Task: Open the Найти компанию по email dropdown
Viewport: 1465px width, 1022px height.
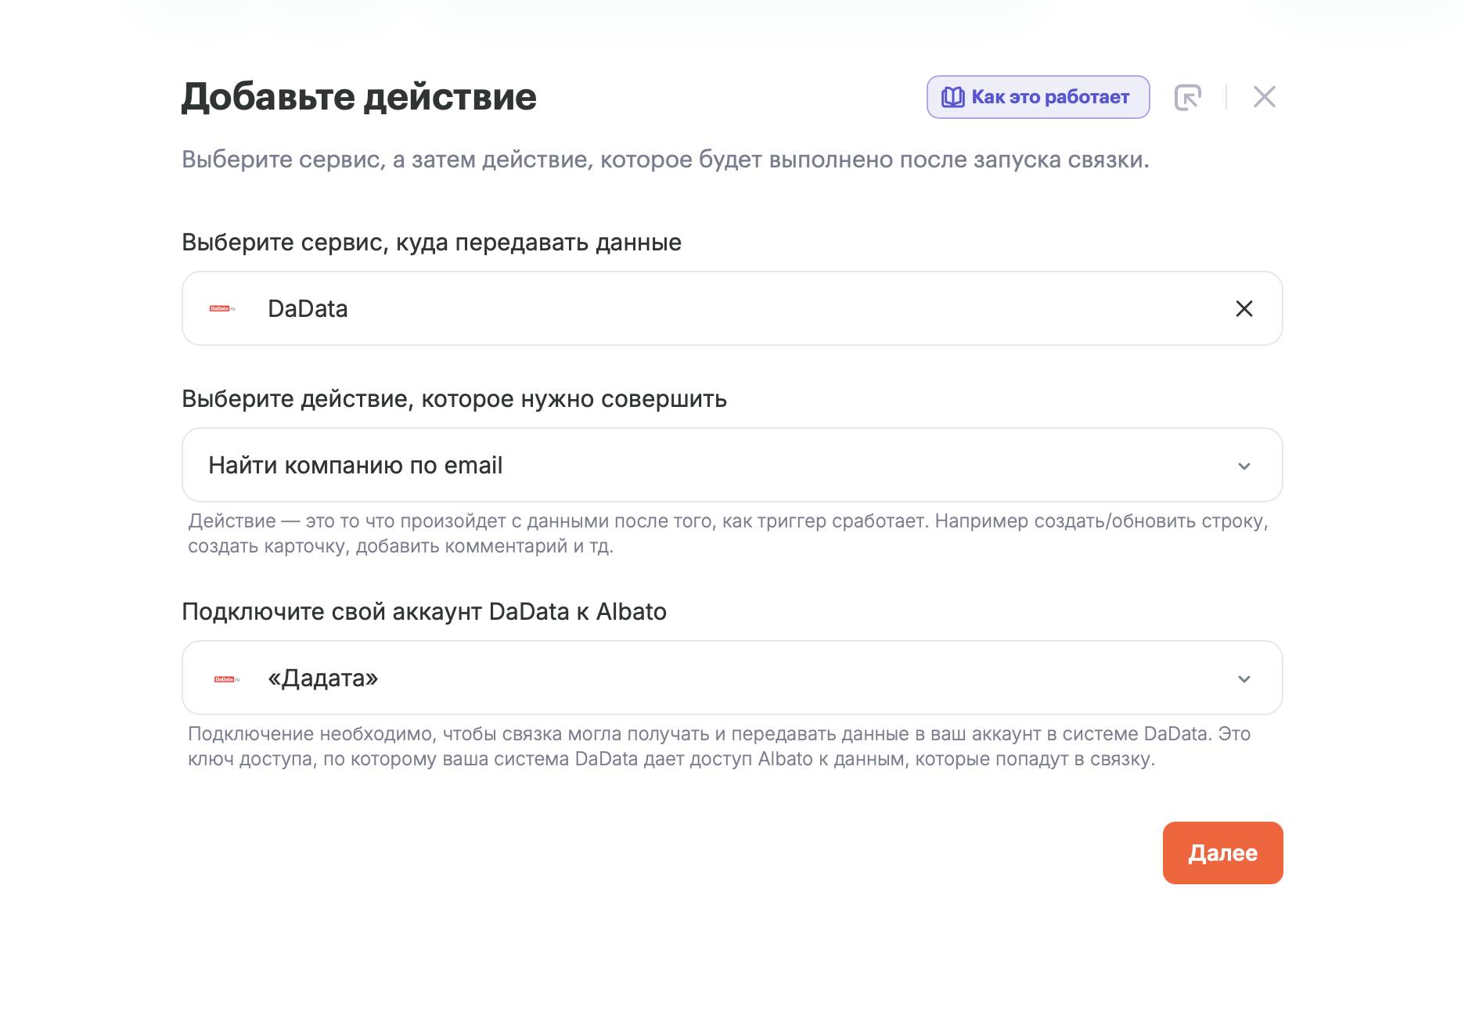Action: pyautogui.click(x=704, y=465)
